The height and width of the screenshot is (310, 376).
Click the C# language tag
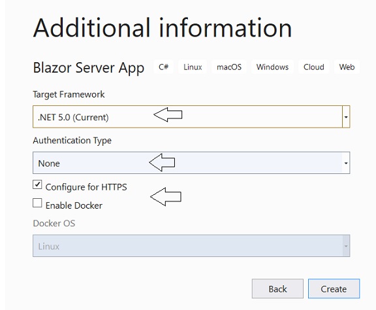(164, 67)
